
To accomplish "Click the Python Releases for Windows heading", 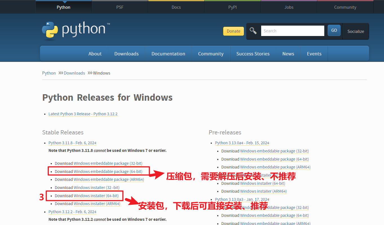I will coord(107,98).
